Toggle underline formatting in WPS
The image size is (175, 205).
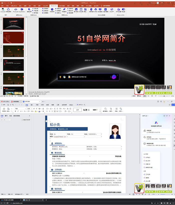pyautogui.click(x=21, y=111)
